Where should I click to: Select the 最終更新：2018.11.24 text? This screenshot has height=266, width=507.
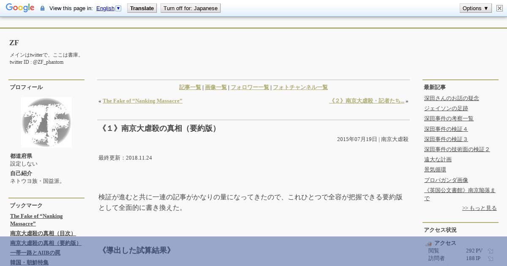pyautogui.click(x=125, y=158)
